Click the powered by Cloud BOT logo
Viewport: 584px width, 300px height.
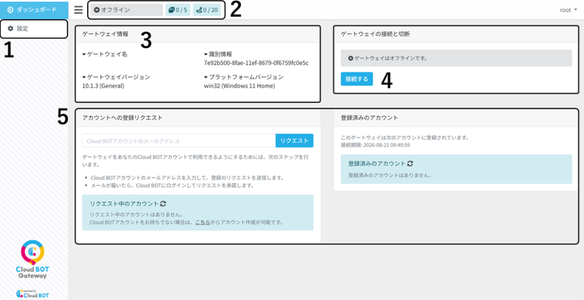(x=33, y=293)
